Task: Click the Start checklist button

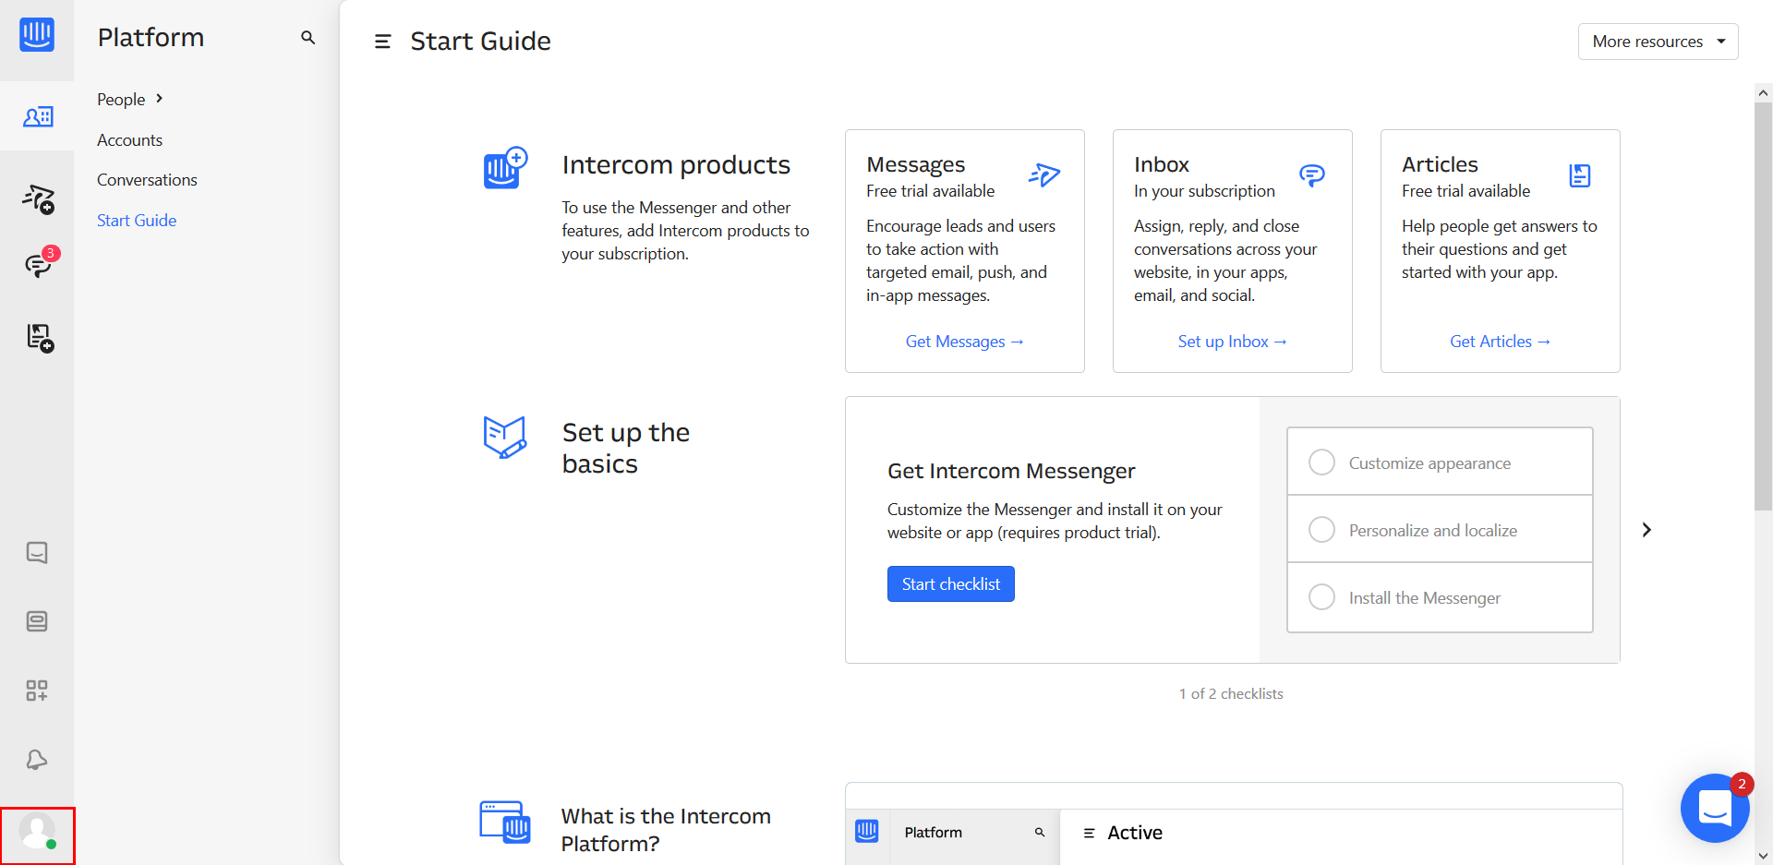Action: tap(951, 584)
